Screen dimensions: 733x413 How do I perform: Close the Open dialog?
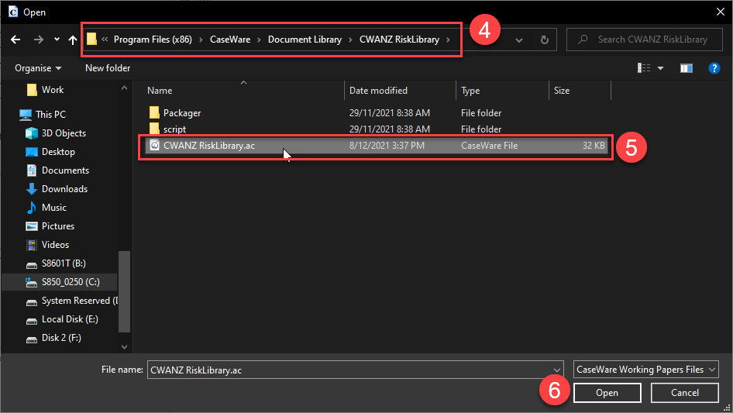(x=721, y=12)
